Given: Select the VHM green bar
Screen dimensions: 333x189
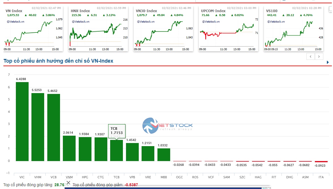Looking at the screenshot, I should coord(38,127).
